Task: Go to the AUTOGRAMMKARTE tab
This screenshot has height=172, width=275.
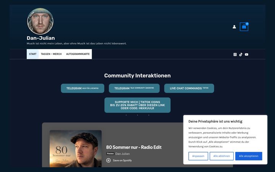Action: tap(78, 54)
